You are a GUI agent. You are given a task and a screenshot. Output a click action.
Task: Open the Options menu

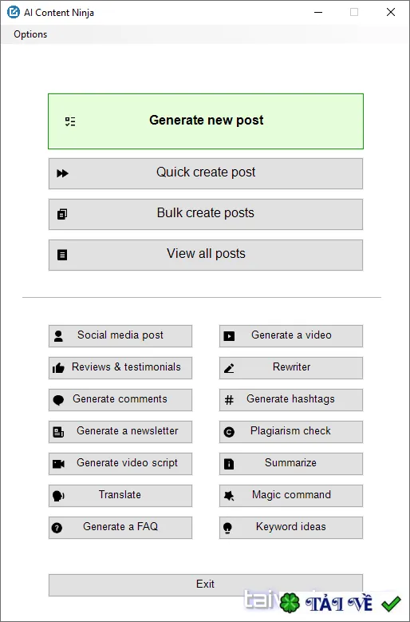pos(30,34)
